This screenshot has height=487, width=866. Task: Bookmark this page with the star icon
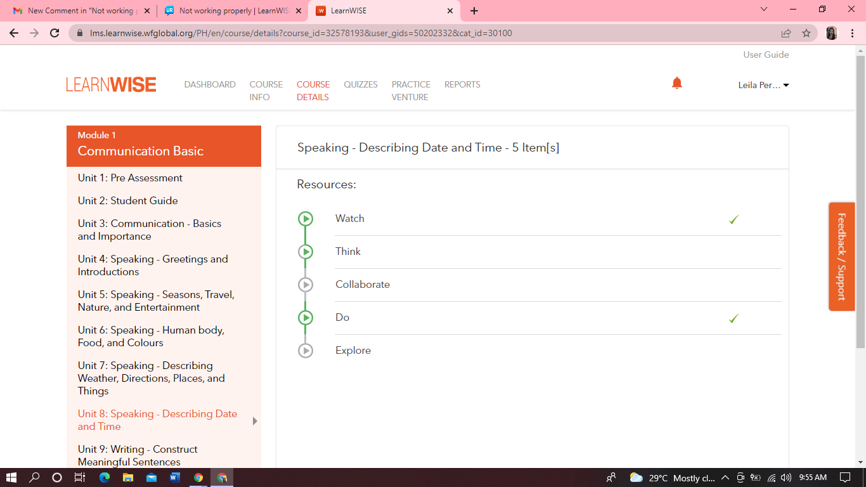tap(806, 33)
